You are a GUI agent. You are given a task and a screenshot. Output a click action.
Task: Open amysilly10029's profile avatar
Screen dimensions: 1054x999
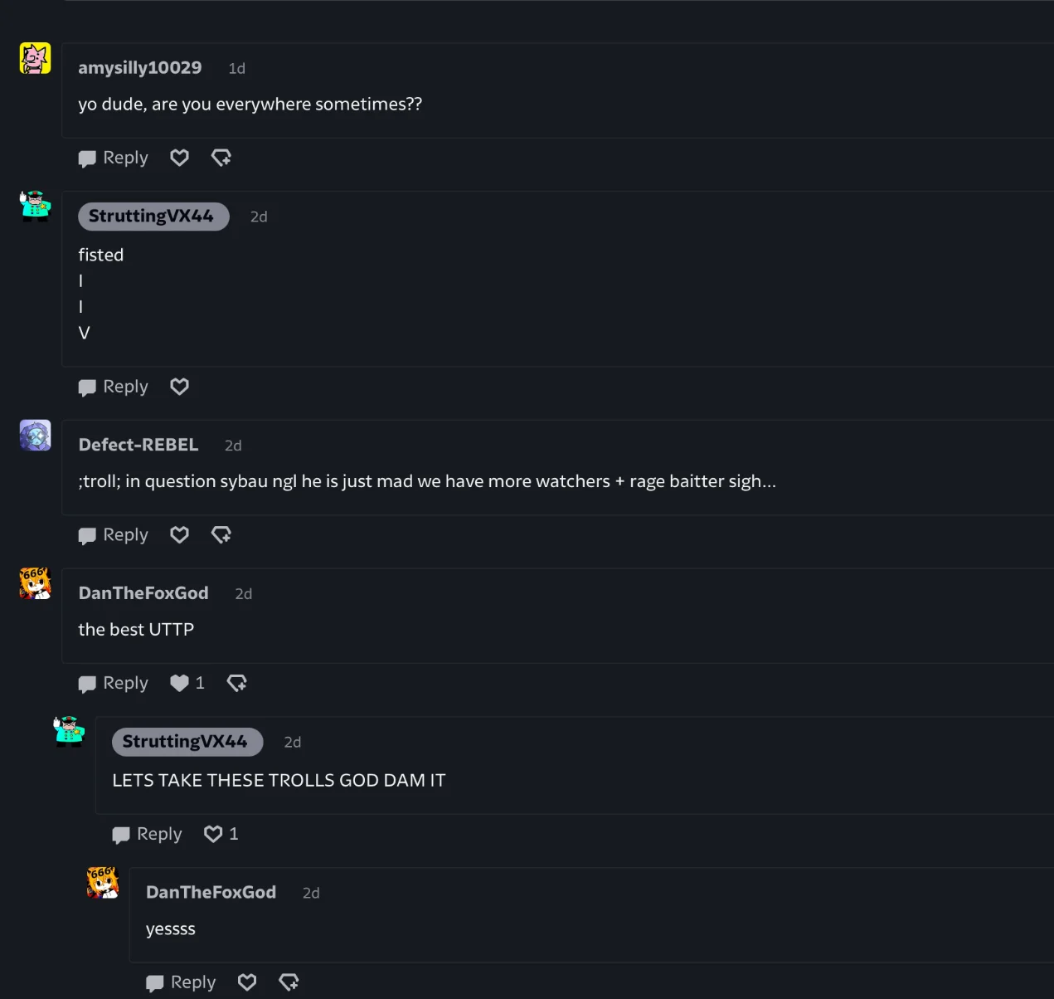coord(35,59)
